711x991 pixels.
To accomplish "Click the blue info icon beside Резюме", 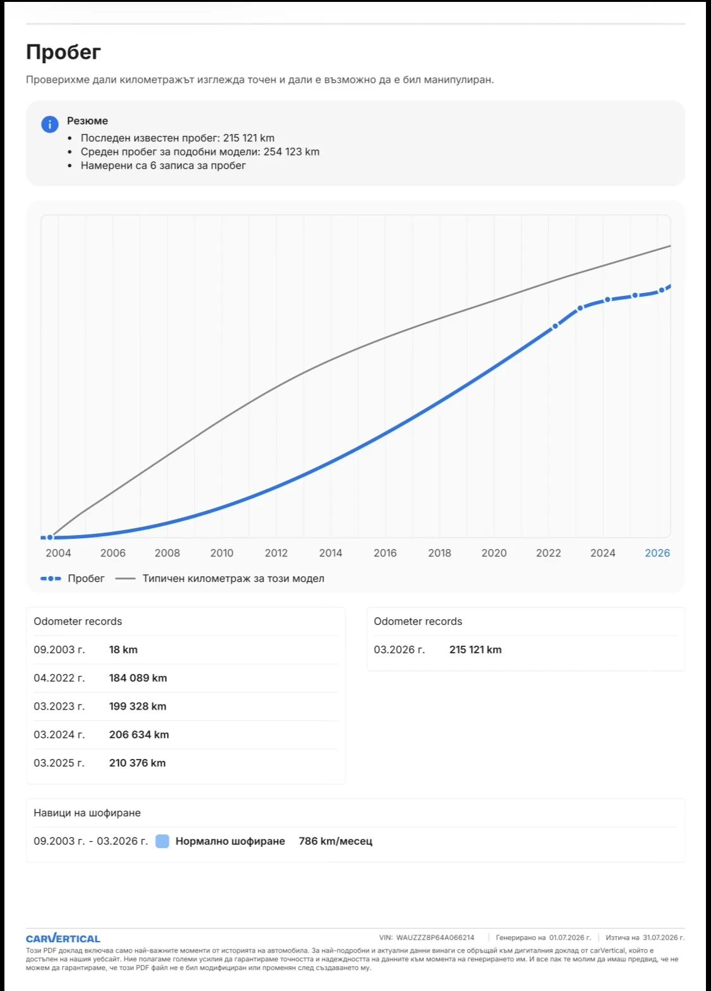I will pyautogui.click(x=50, y=124).
